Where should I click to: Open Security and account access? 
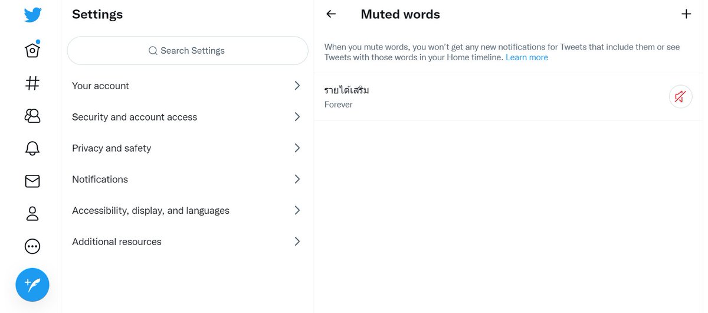click(x=187, y=117)
